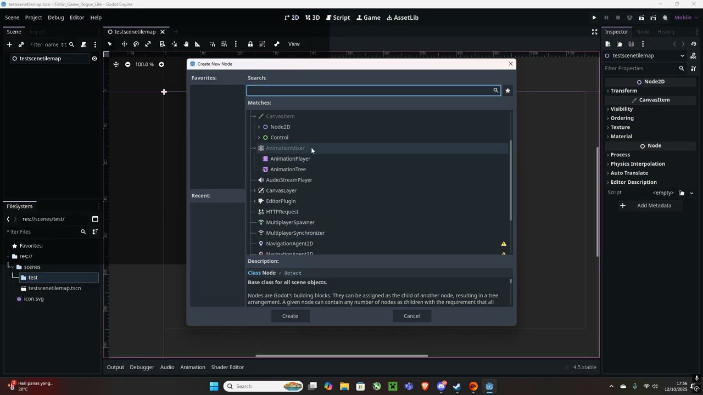Open the script empty dropdown arrow

point(691,193)
